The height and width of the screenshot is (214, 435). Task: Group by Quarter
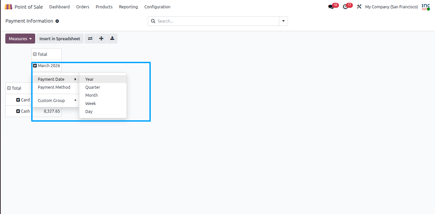103,87
